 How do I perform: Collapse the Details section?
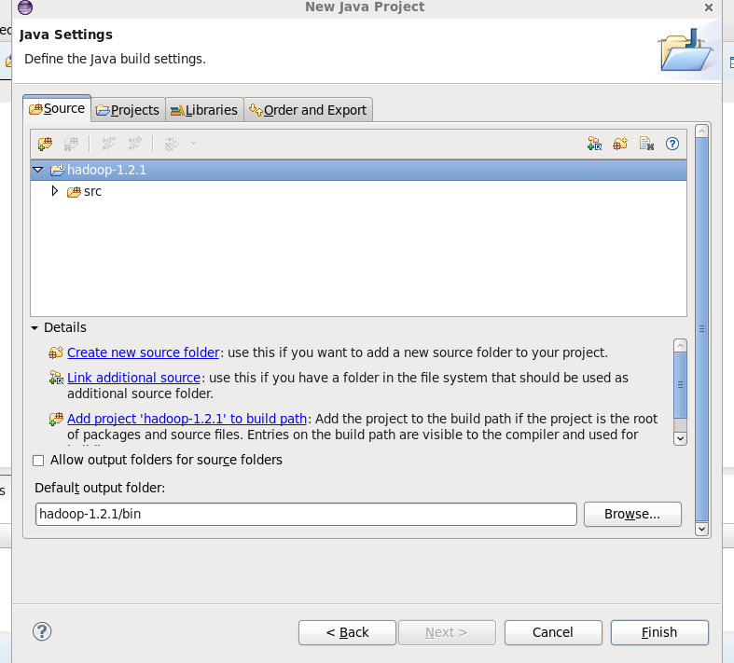tap(35, 328)
